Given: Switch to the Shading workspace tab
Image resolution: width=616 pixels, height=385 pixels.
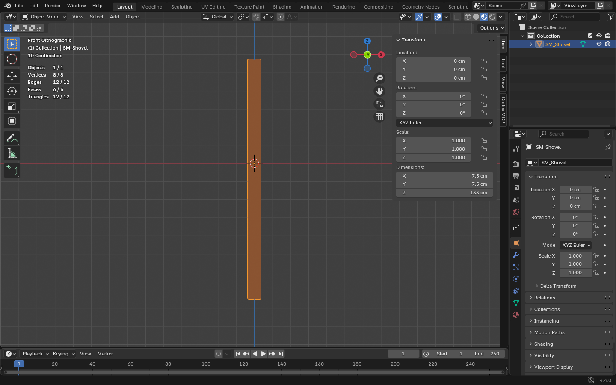Looking at the screenshot, I should pos(282,6).
